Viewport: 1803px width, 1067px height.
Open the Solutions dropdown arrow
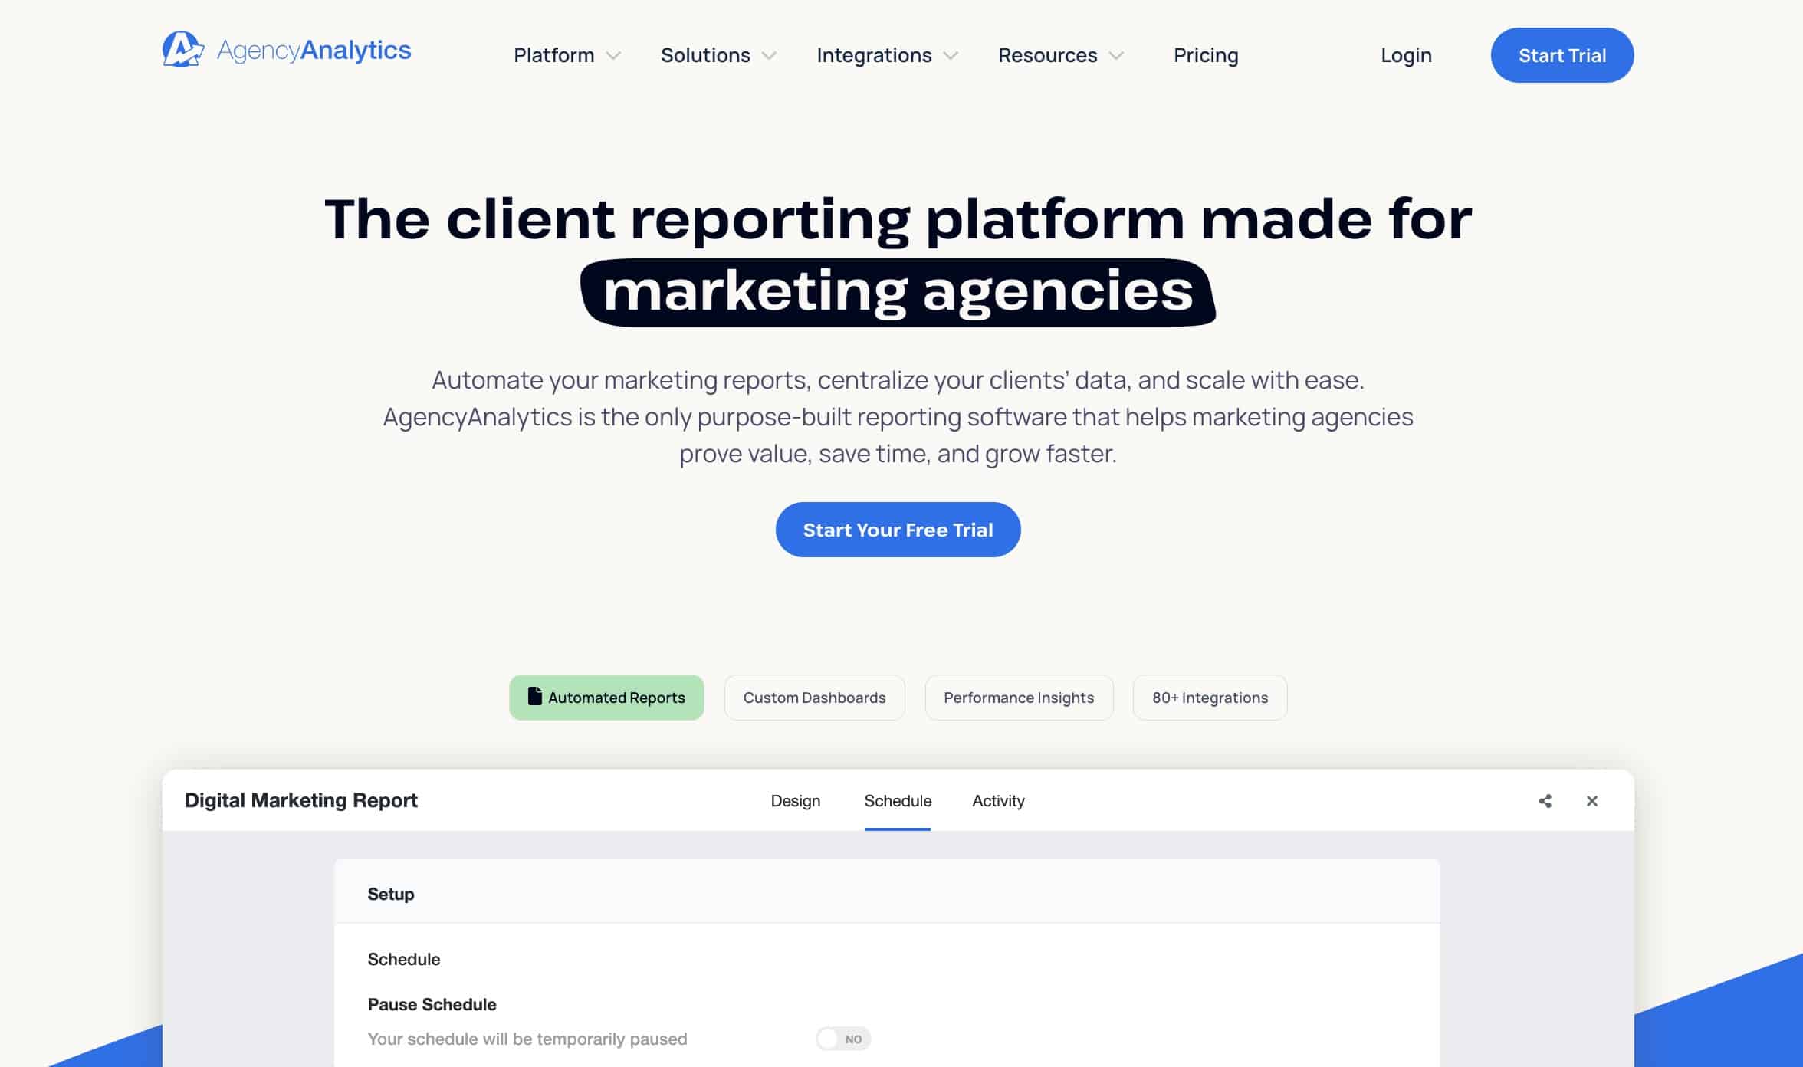tap(769, 56)
